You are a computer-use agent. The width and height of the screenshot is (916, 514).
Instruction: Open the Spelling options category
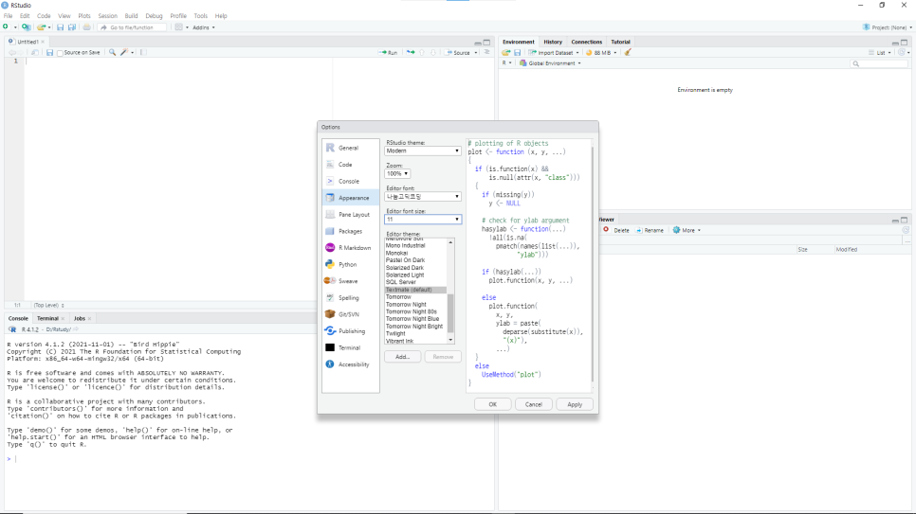(x=350, y=298)
